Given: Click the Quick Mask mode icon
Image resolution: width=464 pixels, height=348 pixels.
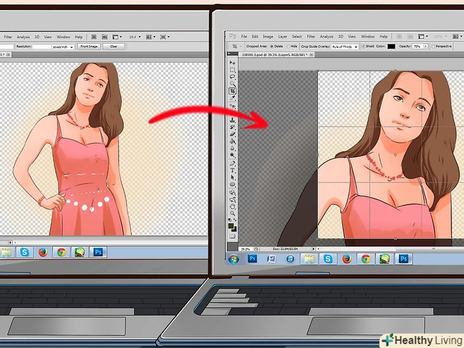Looking at the screenshot, I should (233, 236).
